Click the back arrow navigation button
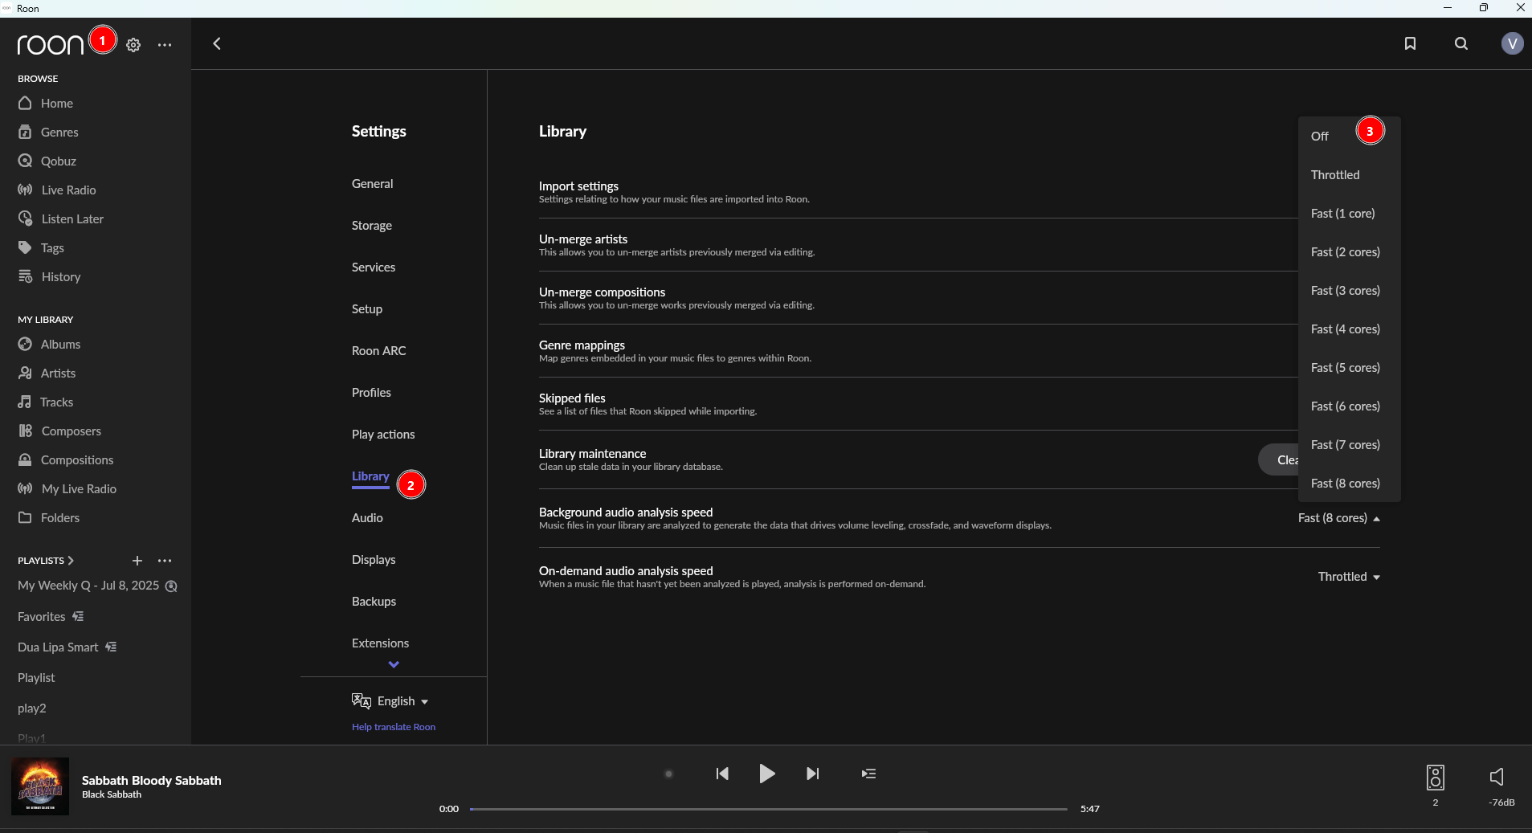 coord(216,43)
